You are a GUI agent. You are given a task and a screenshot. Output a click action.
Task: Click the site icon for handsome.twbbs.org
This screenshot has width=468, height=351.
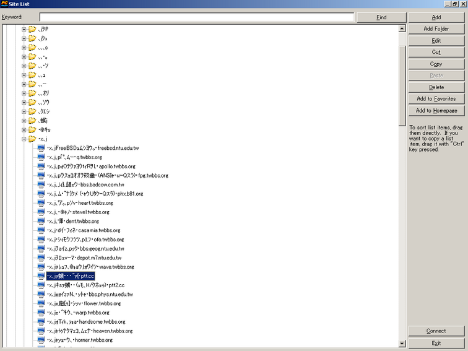coord(41,322)
